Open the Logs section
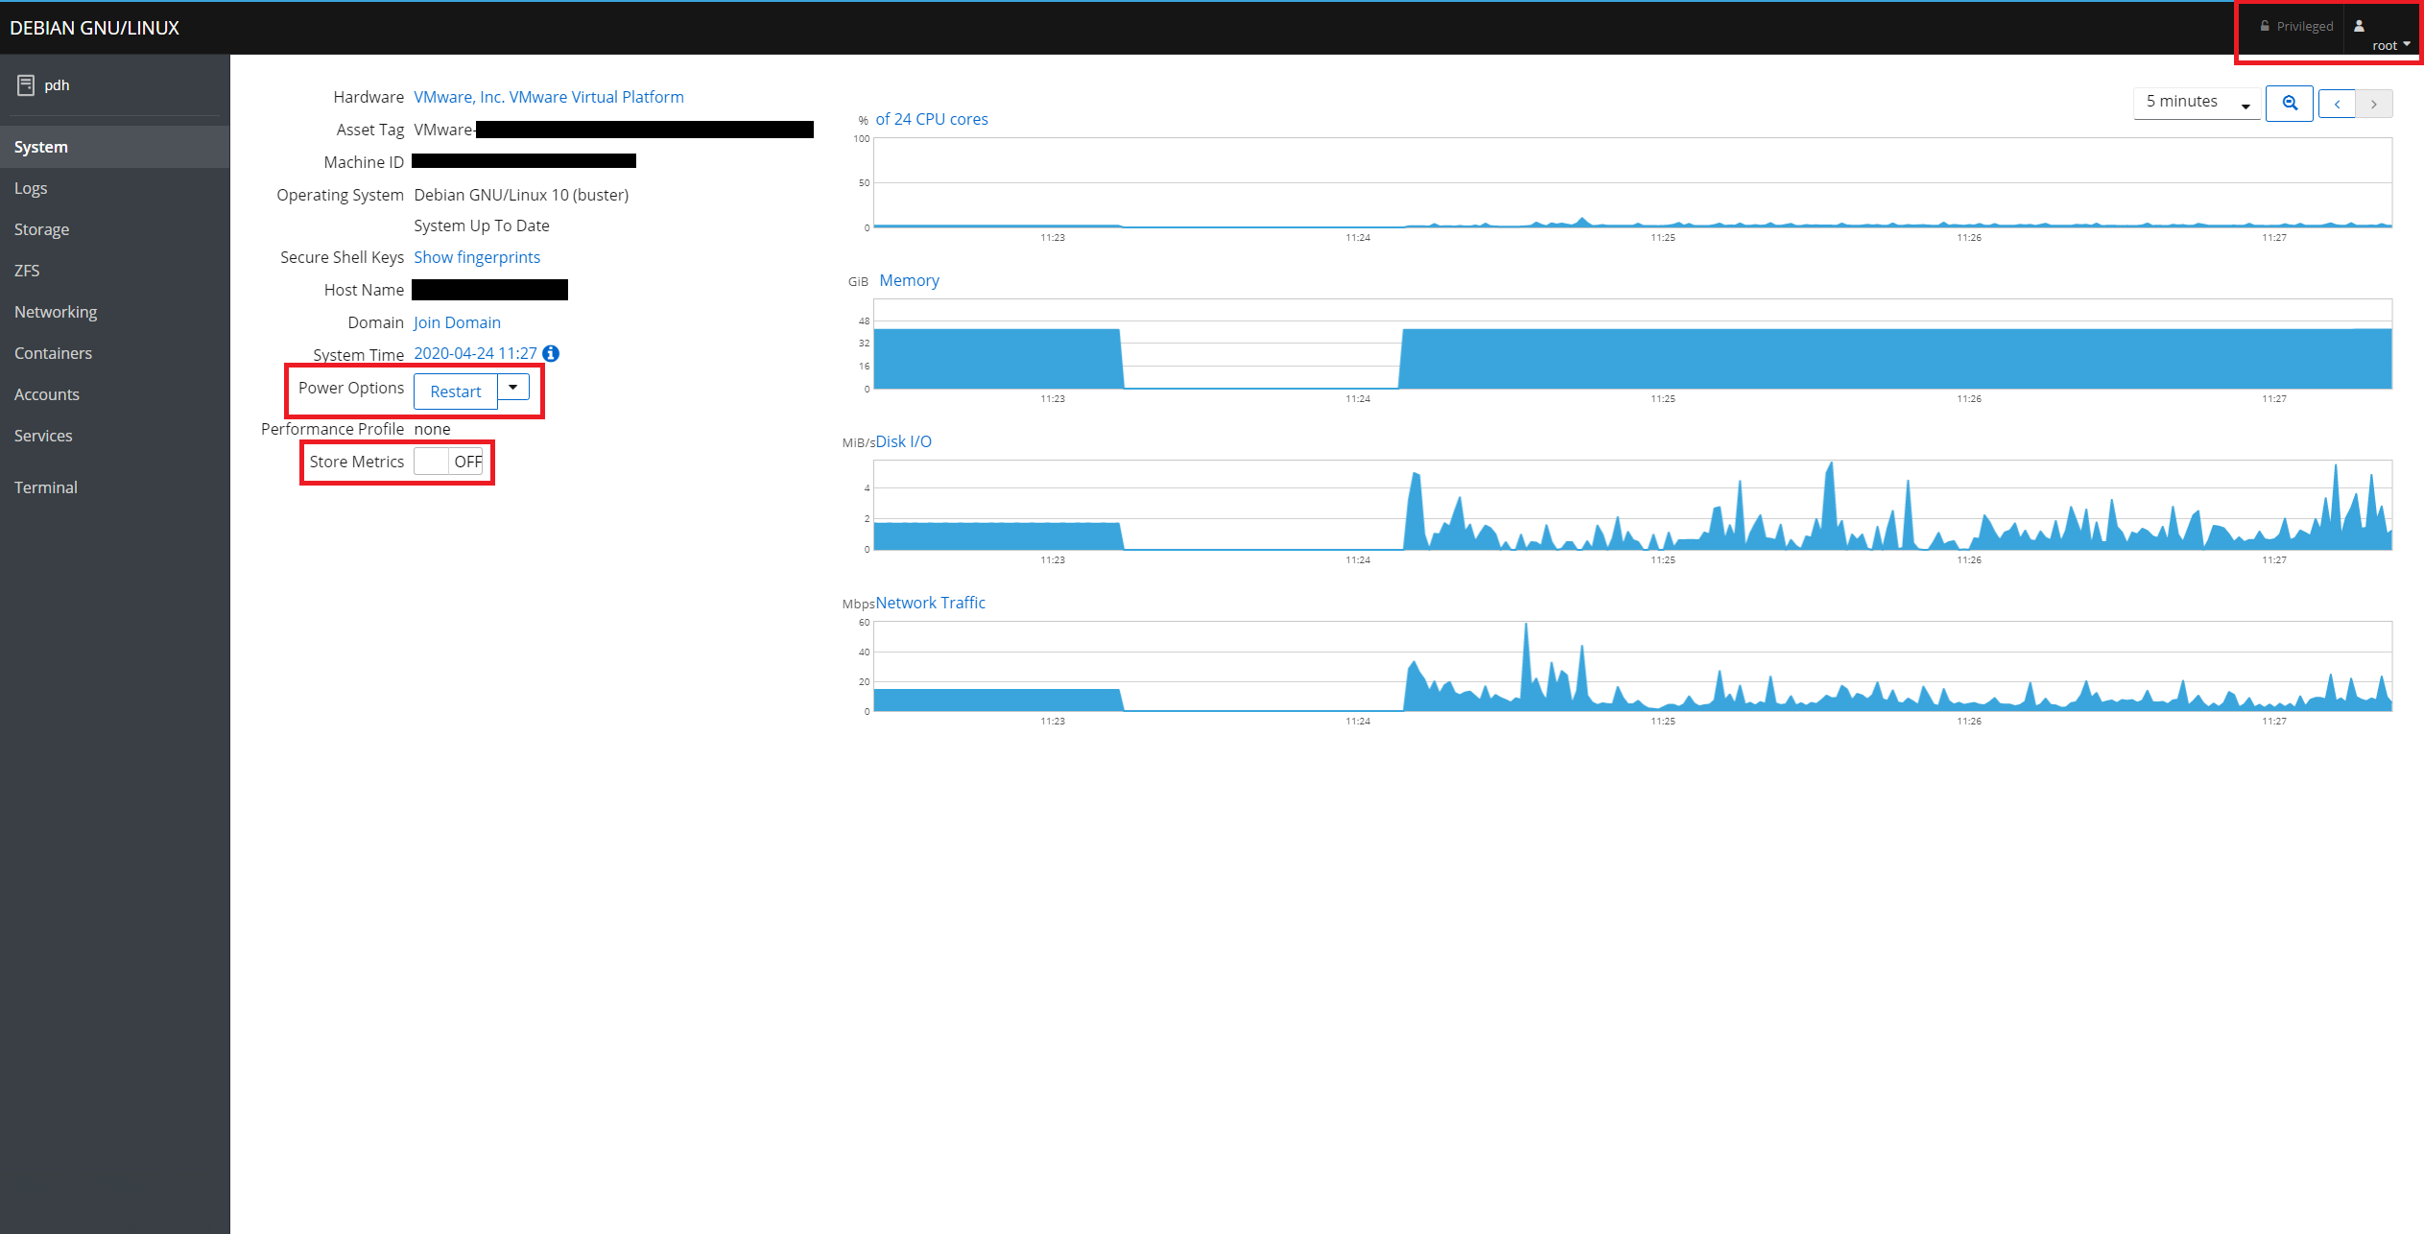 [31, 188]
